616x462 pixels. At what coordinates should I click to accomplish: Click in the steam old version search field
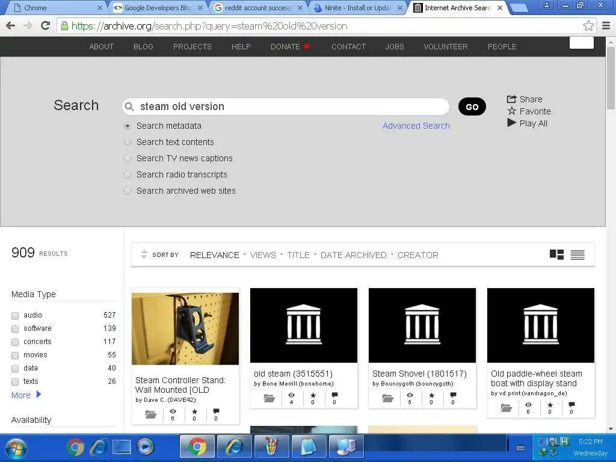[x=286, y=106]
